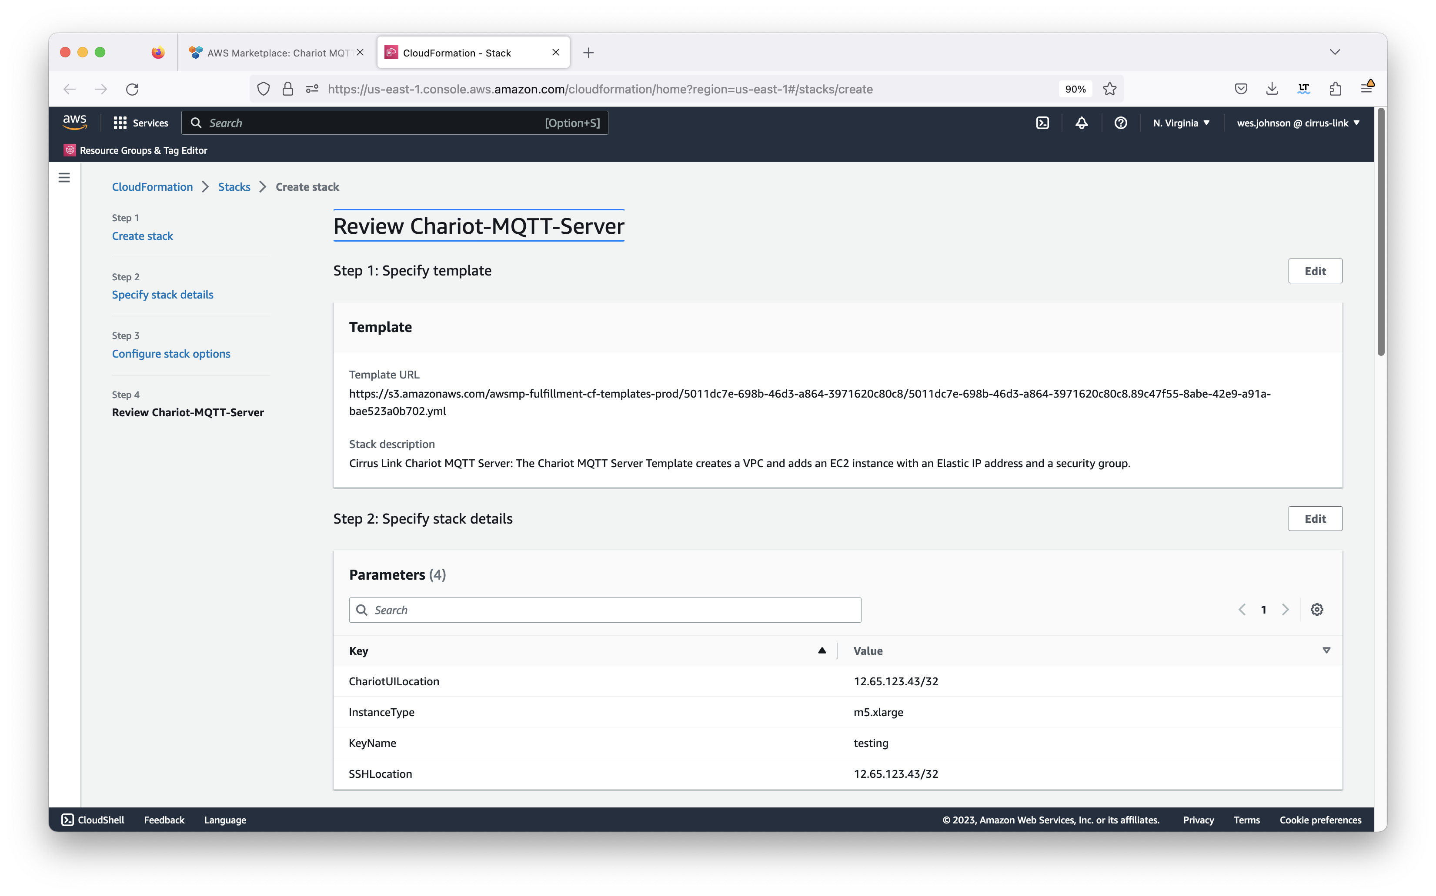Open the CloudFormation breadcrumb link

click(152, 187)
